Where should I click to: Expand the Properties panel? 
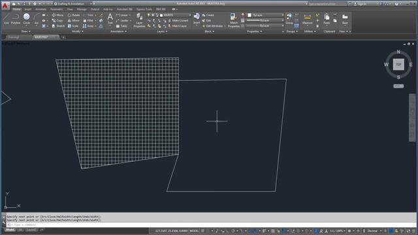click(x=254, y=31)
